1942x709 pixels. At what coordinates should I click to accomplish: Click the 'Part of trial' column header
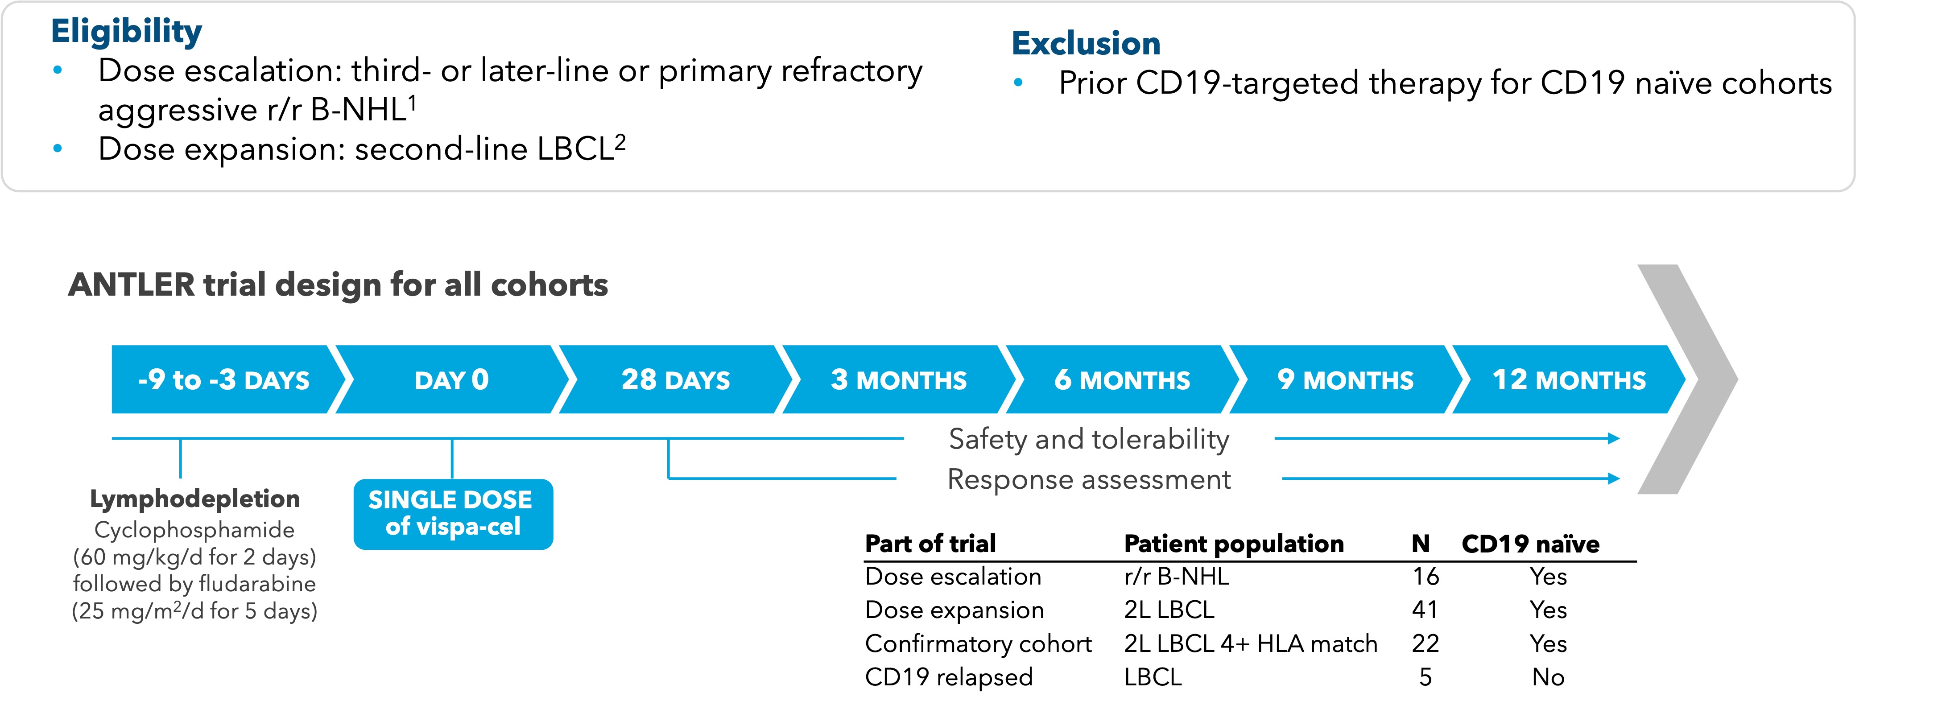(x=930, y=543)
